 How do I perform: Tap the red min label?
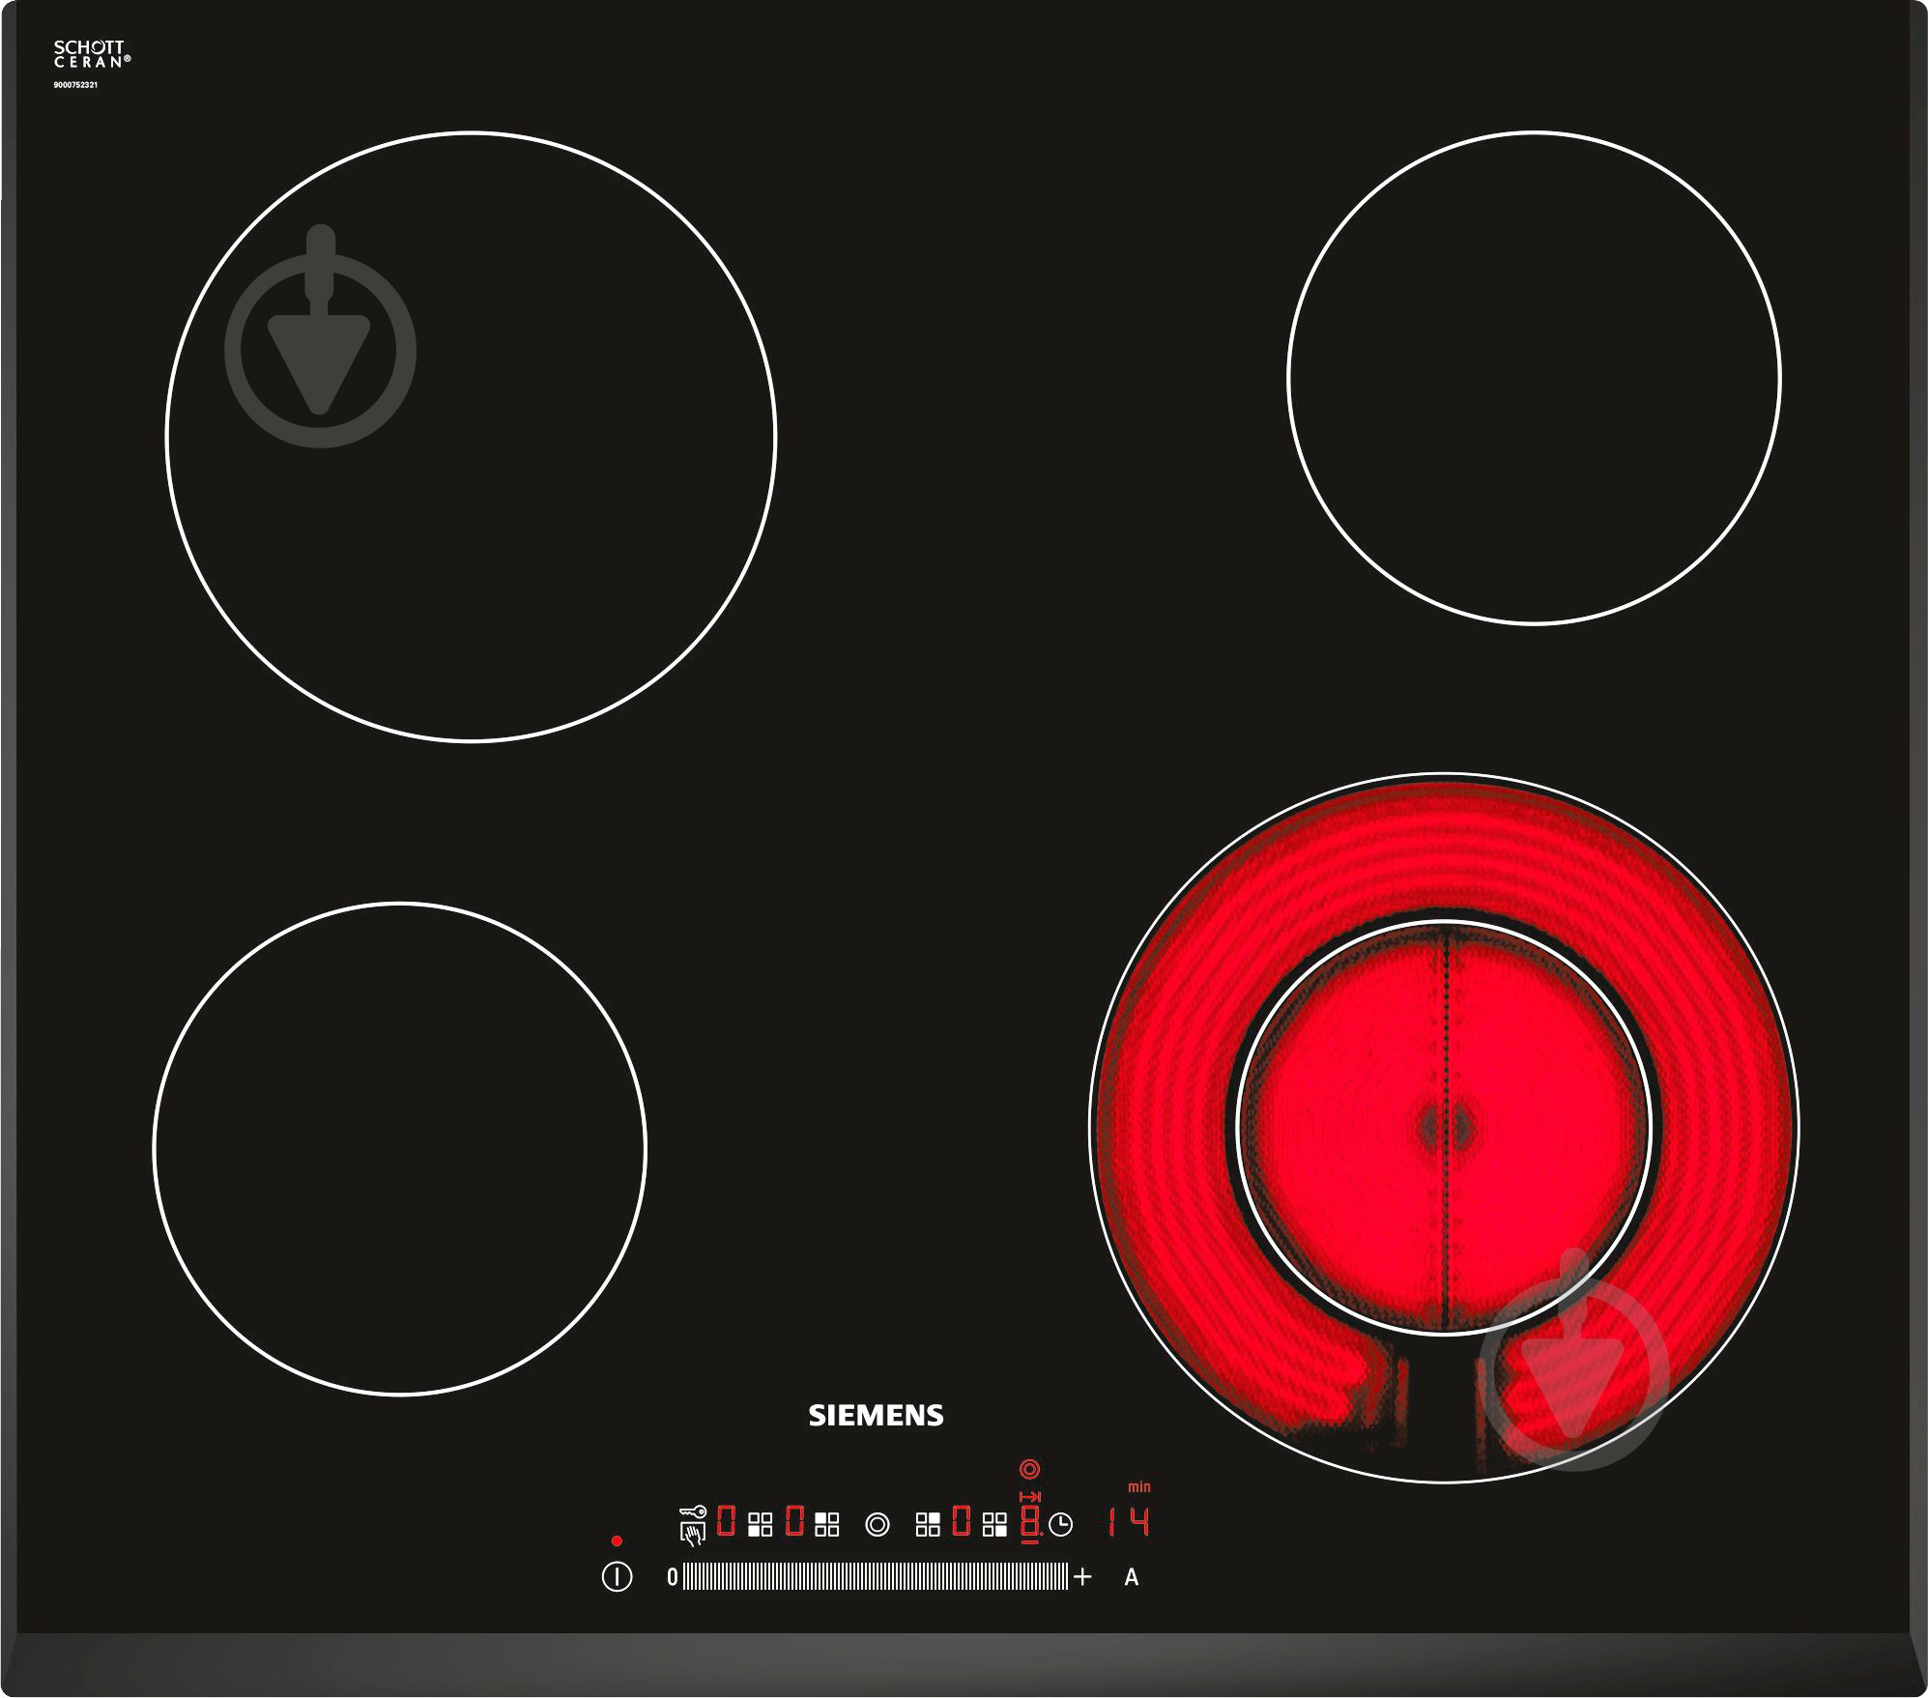(1139, 1487)
